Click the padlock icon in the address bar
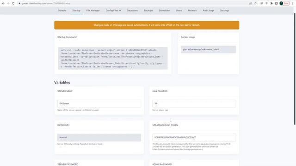296x166 pixels. click(x=19, y=3)
